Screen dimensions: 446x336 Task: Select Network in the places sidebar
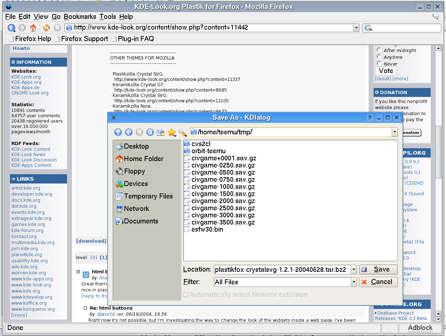pos(132,208)
